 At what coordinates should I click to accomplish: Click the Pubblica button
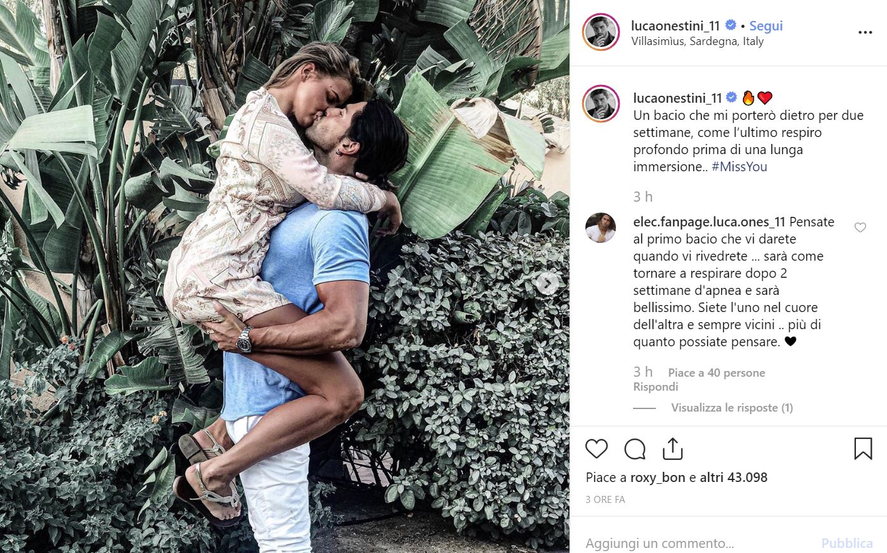847,543
